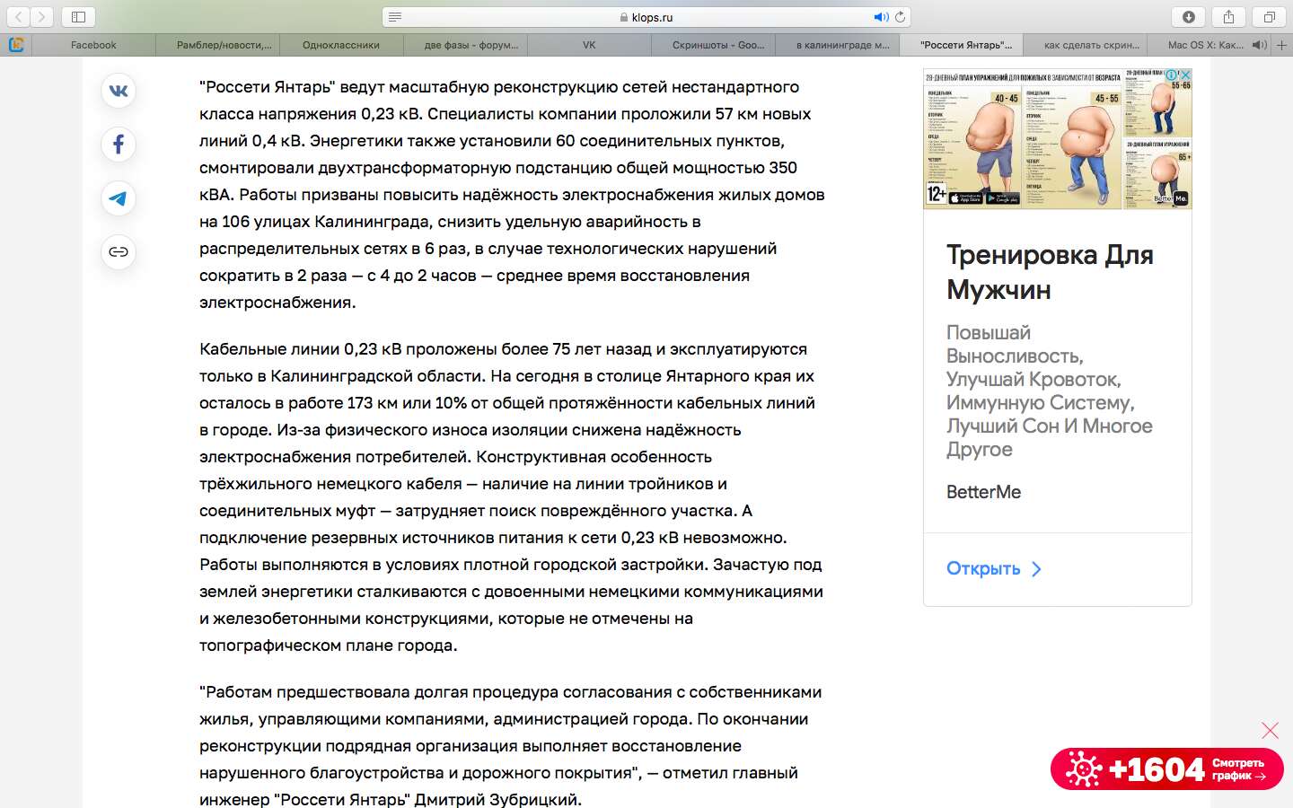The image size is (1293, 808).
Task: Share the article on Facebook
Action: [x=119, y=145]
